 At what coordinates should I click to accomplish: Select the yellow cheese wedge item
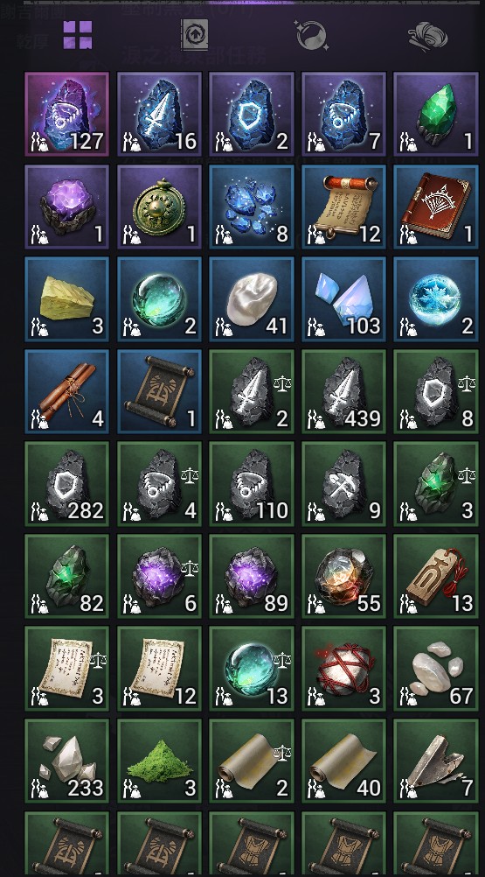coord(67,299)
